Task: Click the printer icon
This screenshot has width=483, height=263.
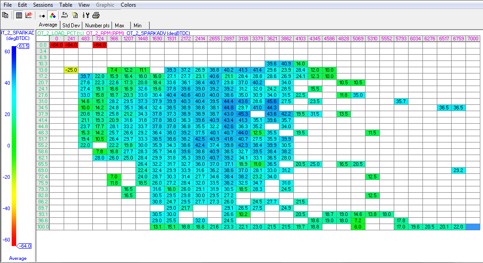Action: 96,15
